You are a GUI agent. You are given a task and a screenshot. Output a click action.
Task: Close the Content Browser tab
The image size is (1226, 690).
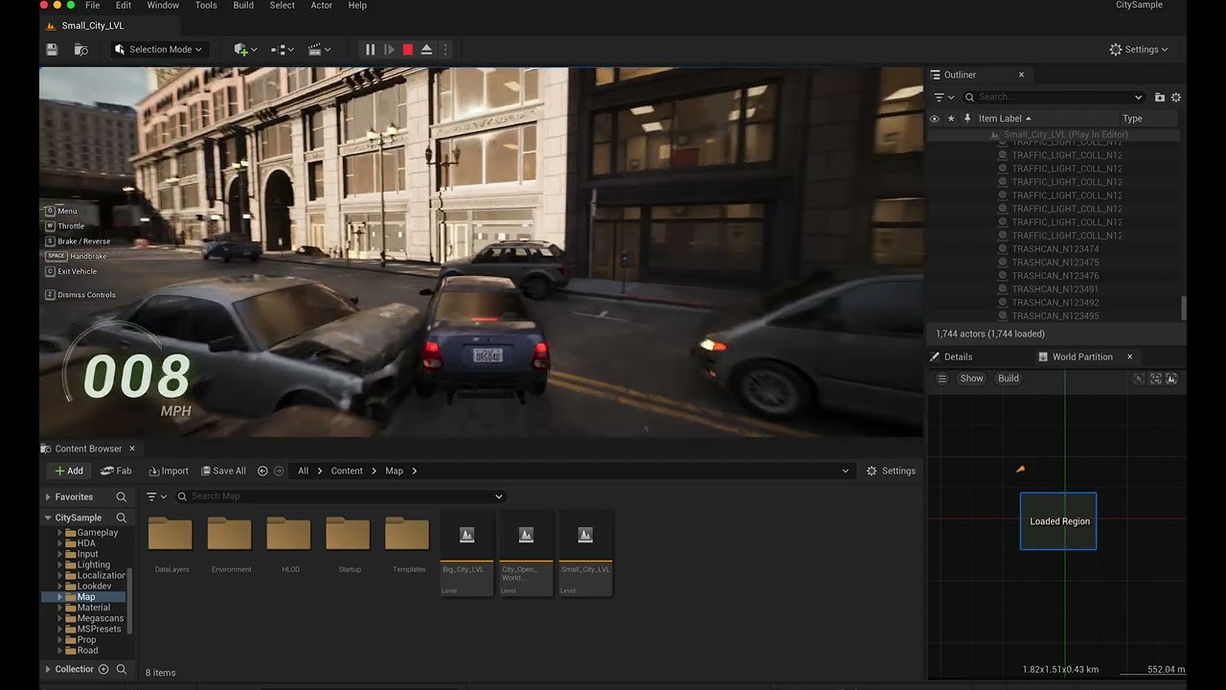132,448
